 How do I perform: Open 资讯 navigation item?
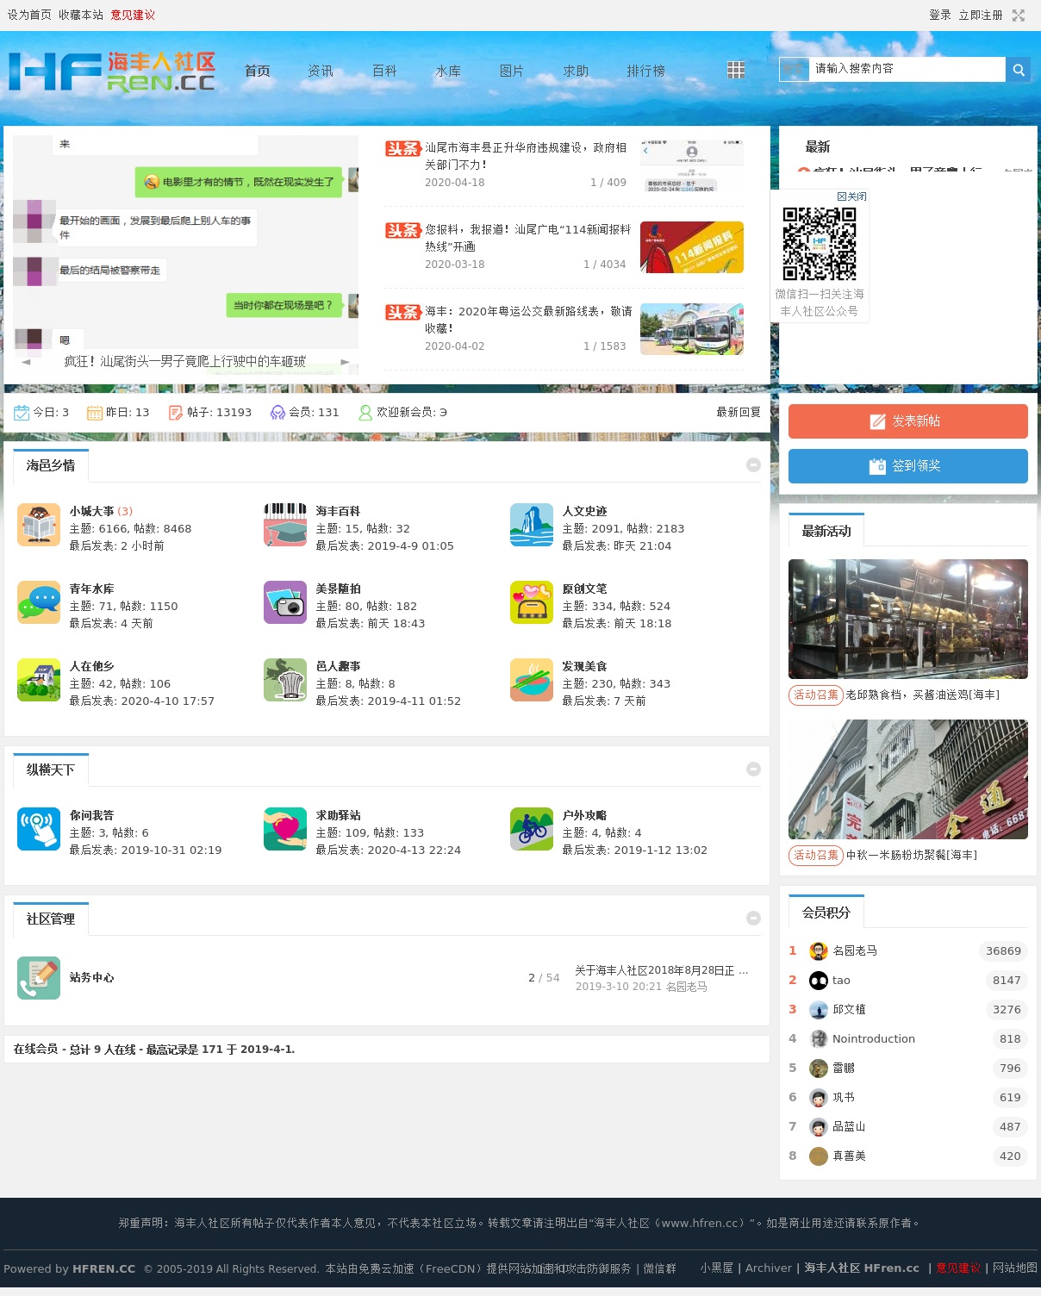pos(321,71)
